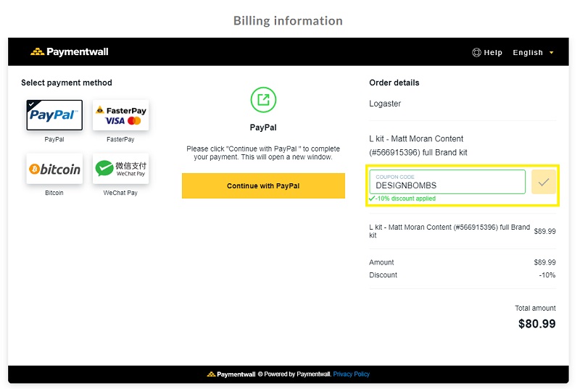Click the Paymentwall logo in the footer
Screen dimensions: 580x389
pyautogui.click(x=231, y=375)
